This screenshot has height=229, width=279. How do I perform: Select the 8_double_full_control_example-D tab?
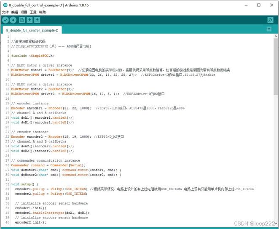click(32, 30)
